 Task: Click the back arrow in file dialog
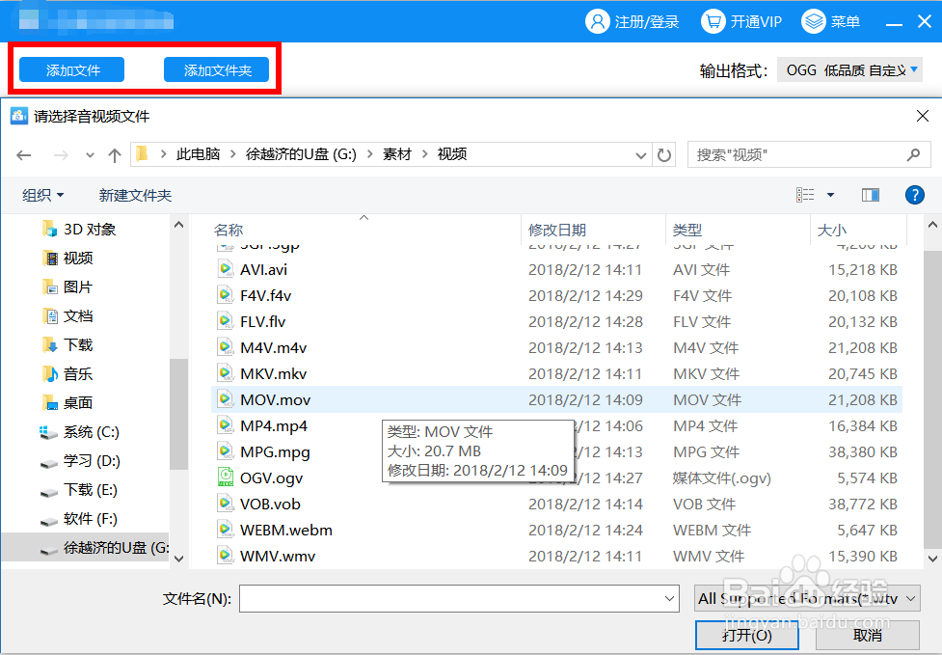(x=24, y=155)
